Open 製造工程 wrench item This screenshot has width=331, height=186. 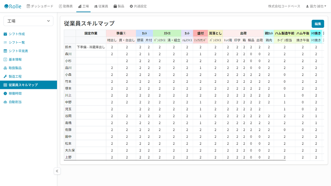[x=15, y=76]
